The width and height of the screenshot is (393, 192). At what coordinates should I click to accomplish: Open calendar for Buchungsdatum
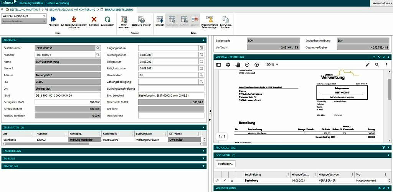pos(201,55)
